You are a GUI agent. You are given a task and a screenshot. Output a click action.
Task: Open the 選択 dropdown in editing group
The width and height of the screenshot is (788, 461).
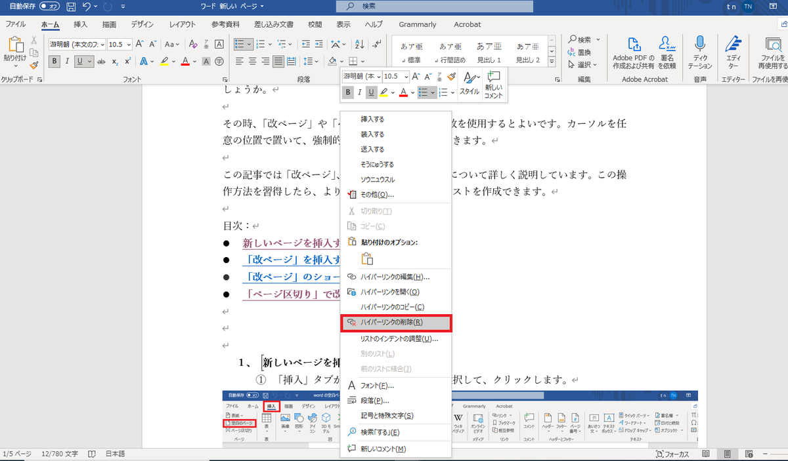click(x=583, y=64)
